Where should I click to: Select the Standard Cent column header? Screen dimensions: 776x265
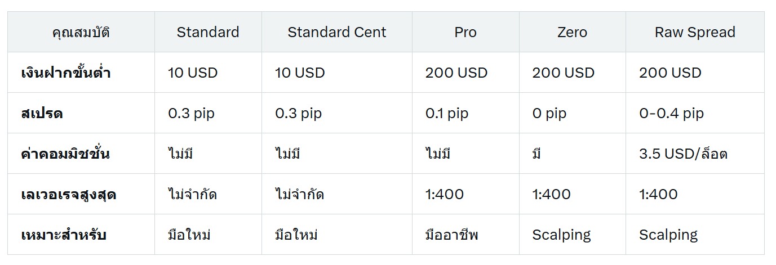(337, 32)
